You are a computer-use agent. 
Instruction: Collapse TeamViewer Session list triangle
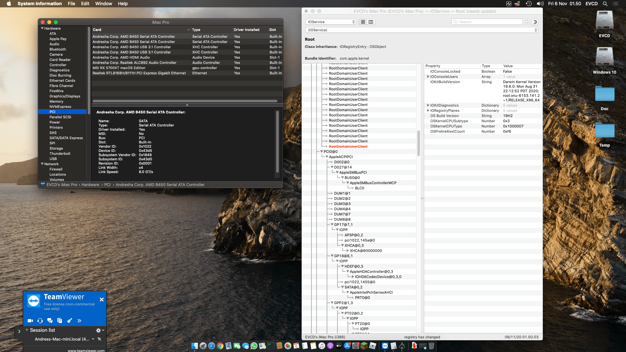coord(27,330)
